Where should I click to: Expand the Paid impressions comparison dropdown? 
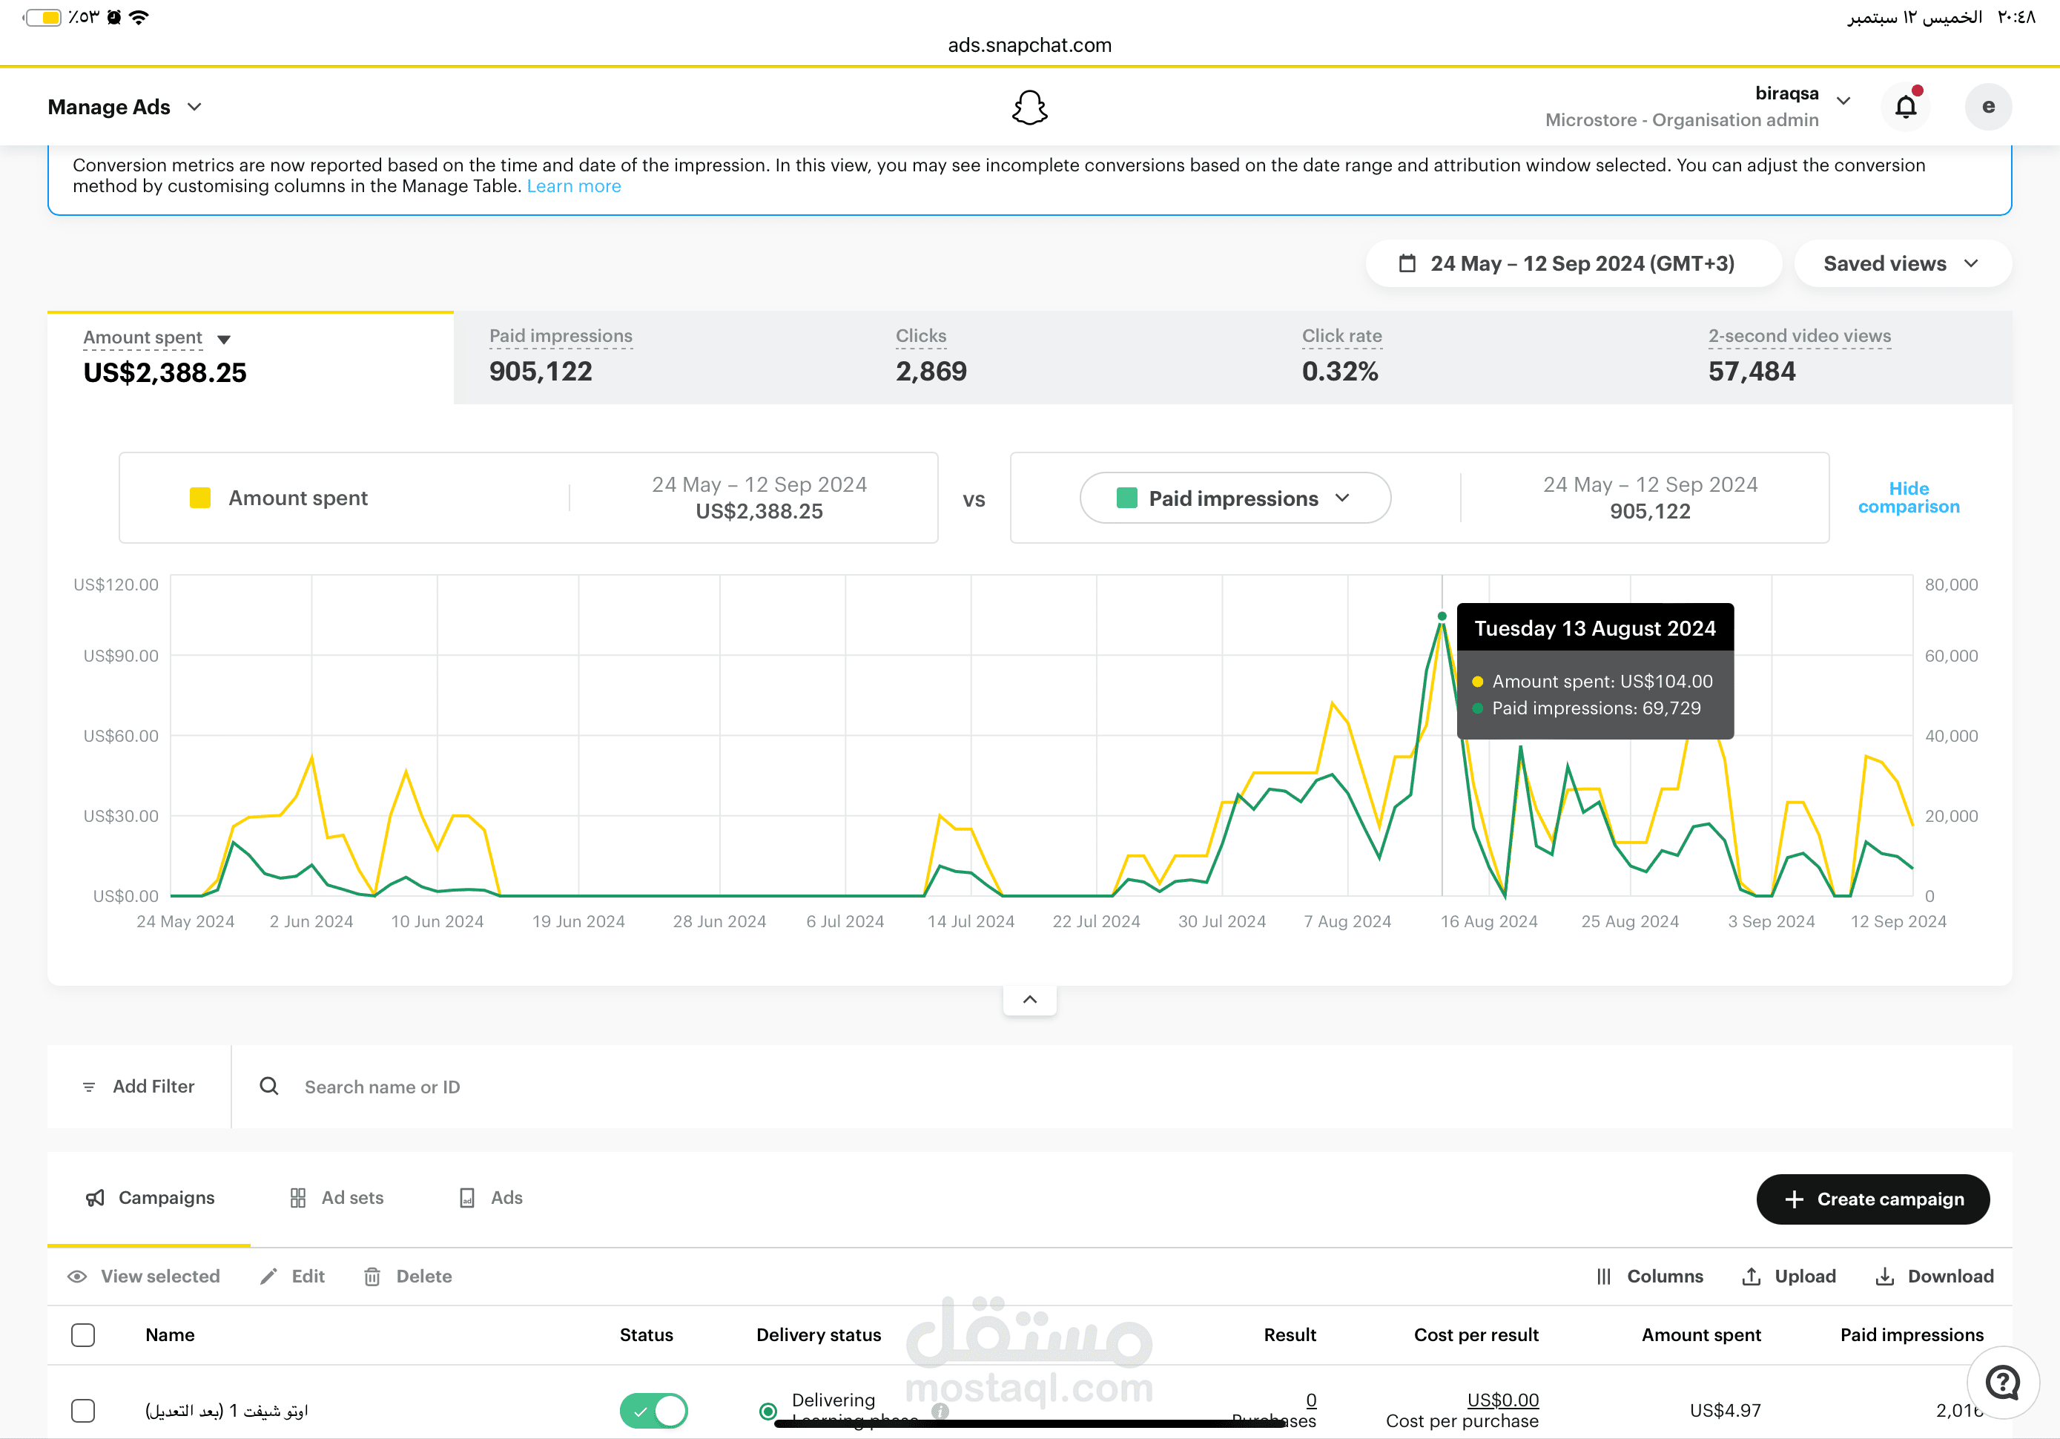1235,498
